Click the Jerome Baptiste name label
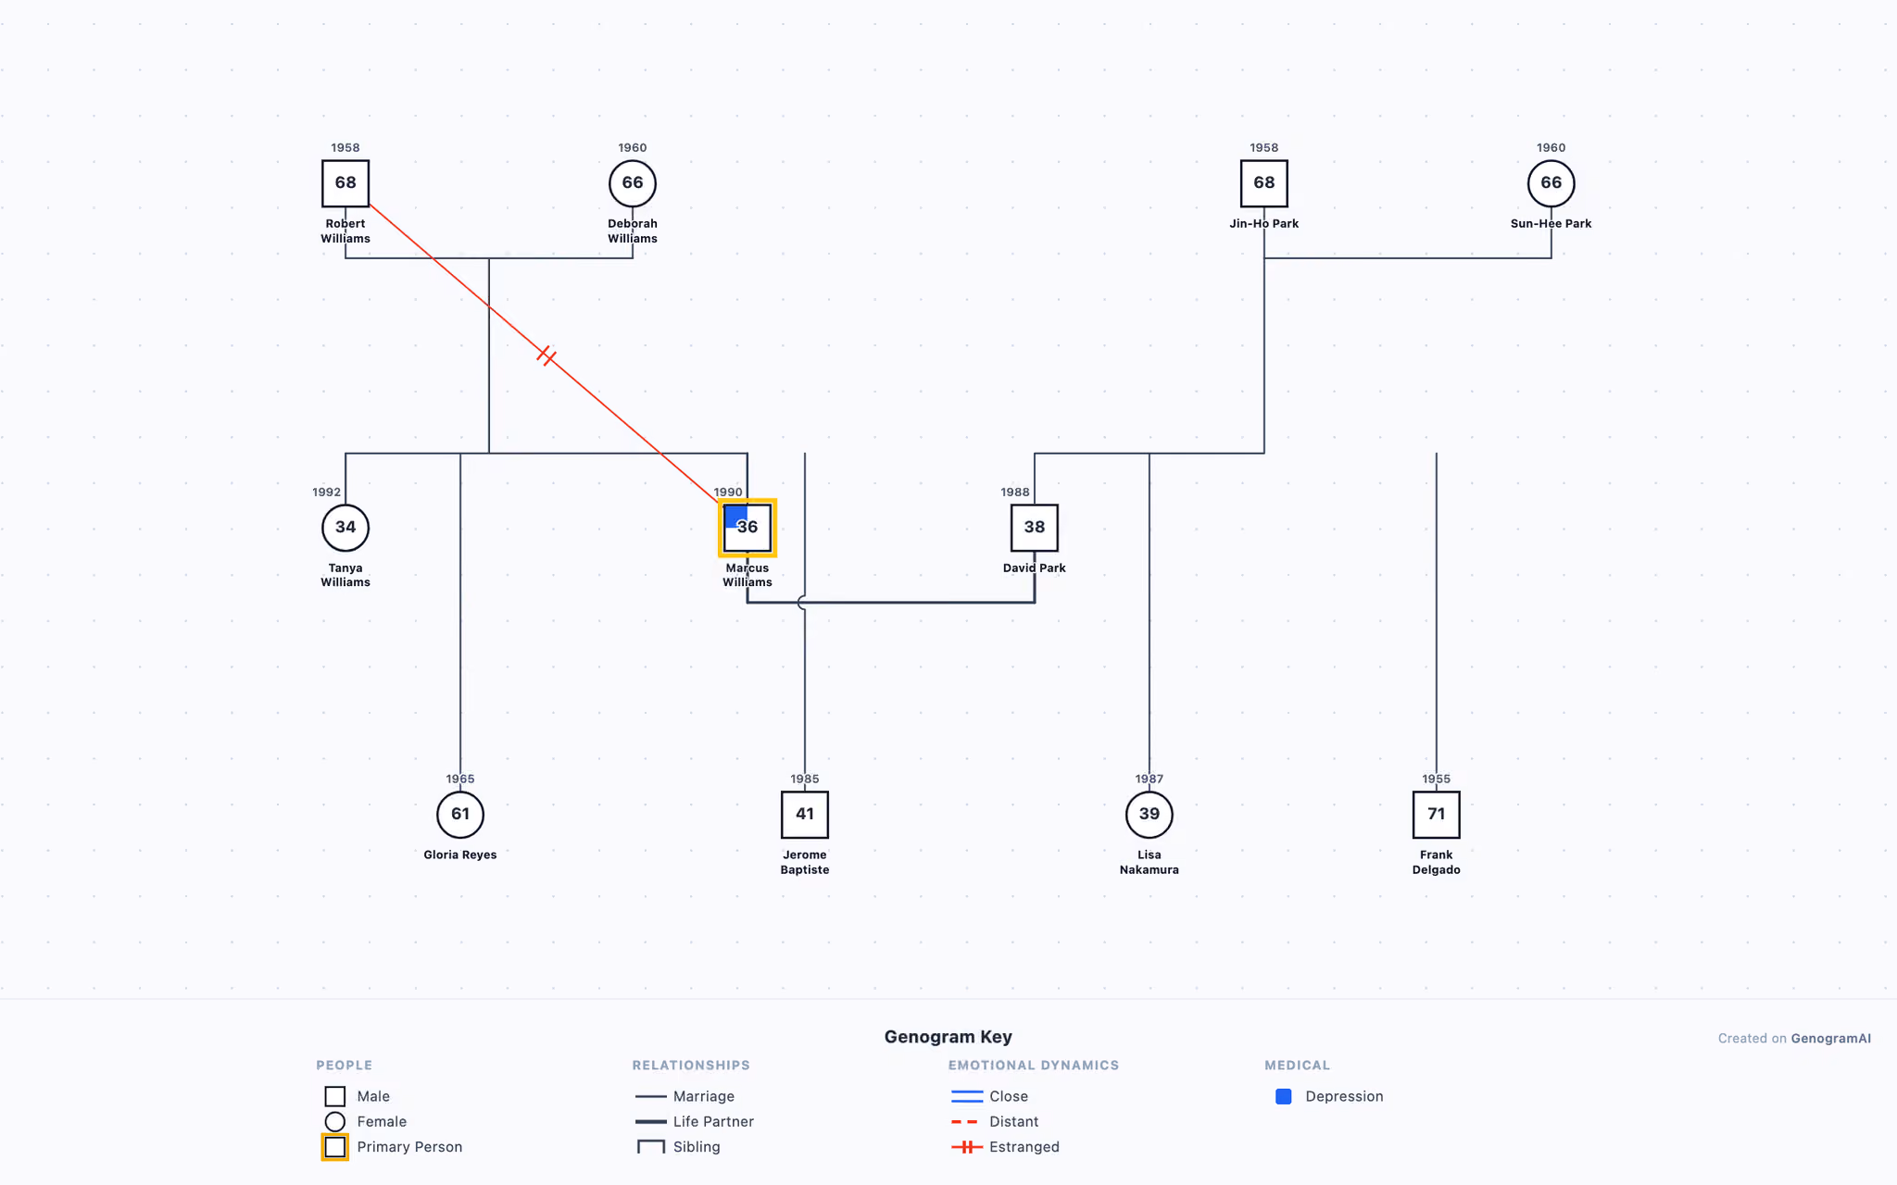1897x1185 pixels. [x=805, y=863]
